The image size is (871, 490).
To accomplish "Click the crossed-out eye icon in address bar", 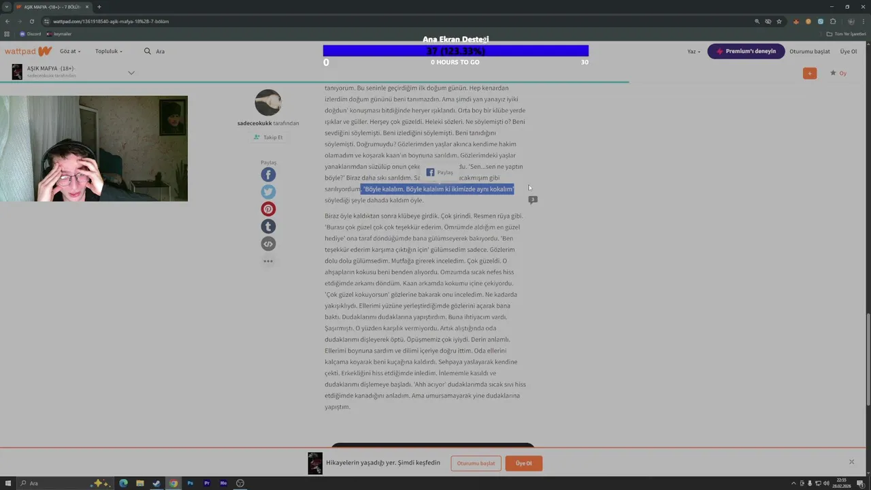I will (x=768, y=21).
